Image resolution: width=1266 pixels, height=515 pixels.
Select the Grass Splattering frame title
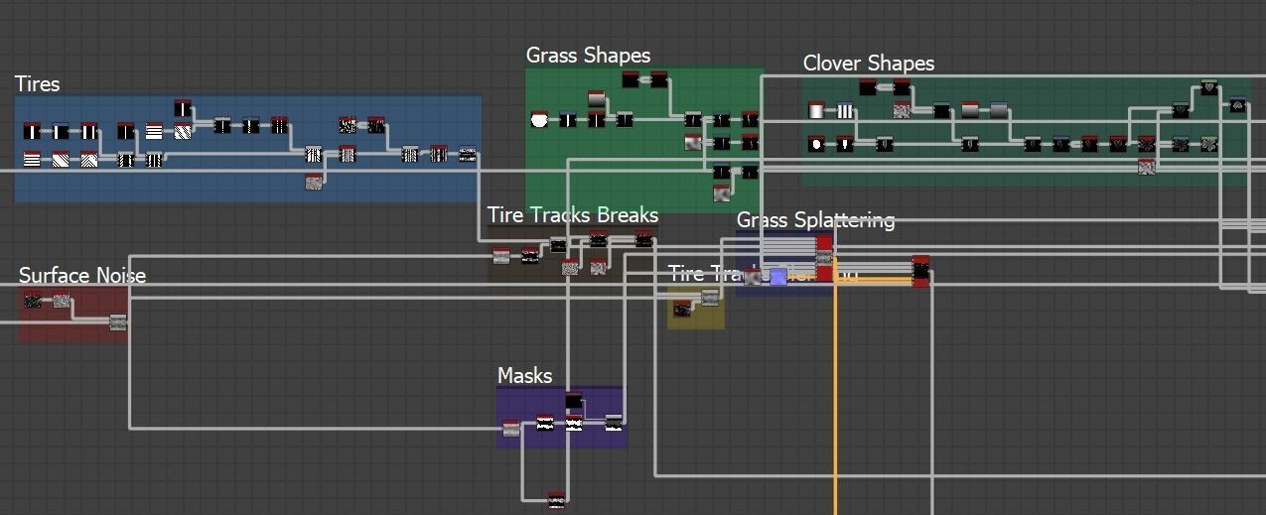(x=815, y=220)
